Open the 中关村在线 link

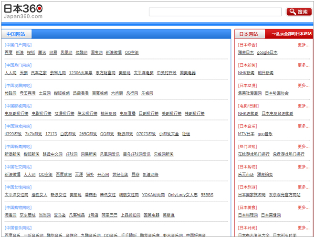click(167, 73)
